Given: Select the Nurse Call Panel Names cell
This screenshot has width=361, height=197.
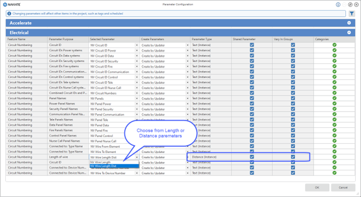Looking at the screenshot, I should pos(68,141).
